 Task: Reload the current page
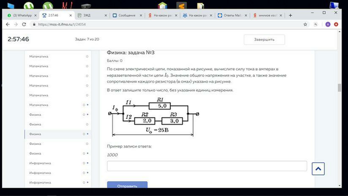(x=24, y=24)
